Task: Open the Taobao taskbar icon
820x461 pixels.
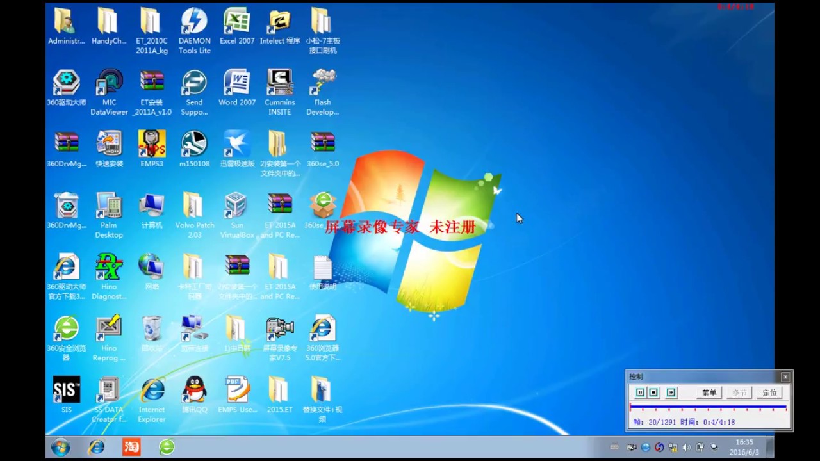Action: (131, 447)
